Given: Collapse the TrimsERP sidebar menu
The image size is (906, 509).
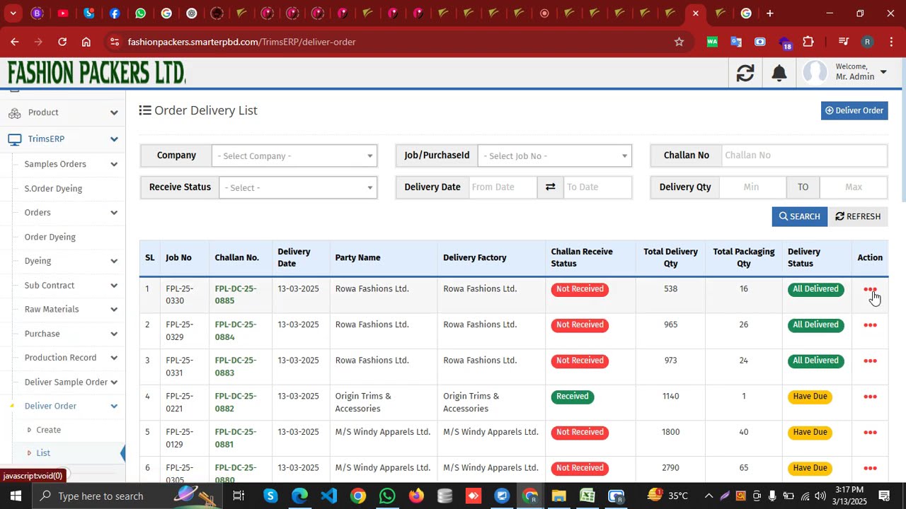Looking at the screenshot, I should click(114, 139).
